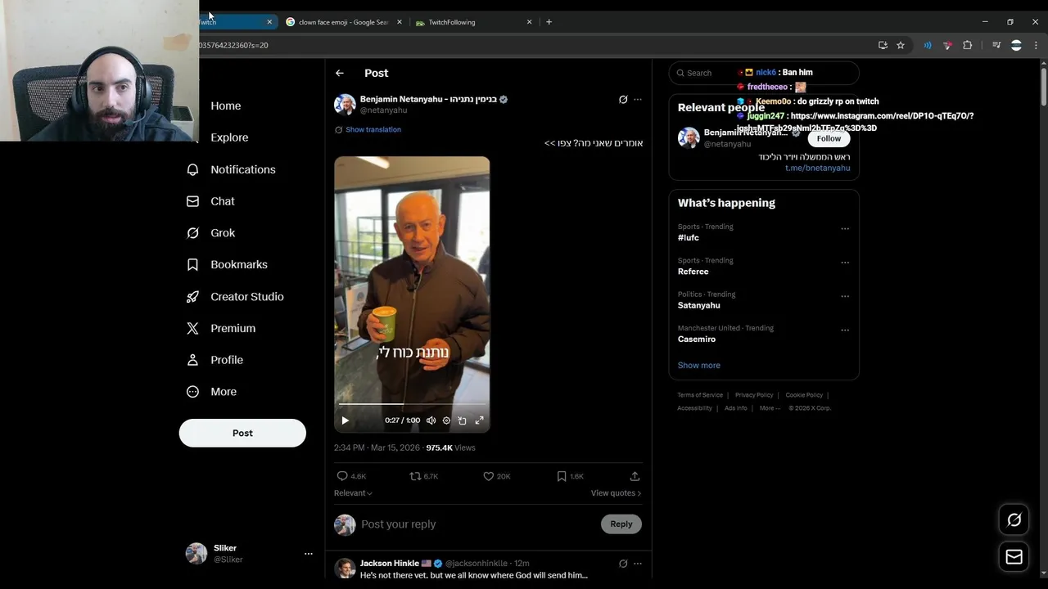This screenshot has width=1048, height=589.
Task: Open Privacy Policy footer link
Action: tap(754, 395)
